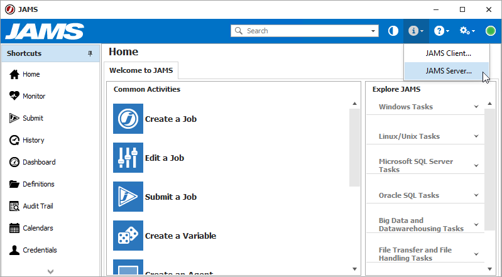Viewport: 502px width, 277px height.
Task: Open the Monitor heartbeat icon
Action: click(14, 96)
